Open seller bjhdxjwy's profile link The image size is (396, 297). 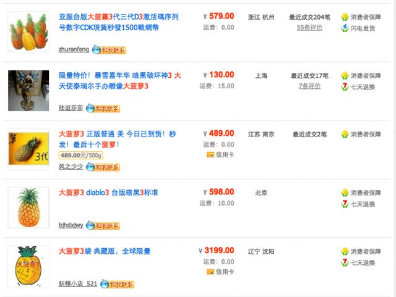71,225
